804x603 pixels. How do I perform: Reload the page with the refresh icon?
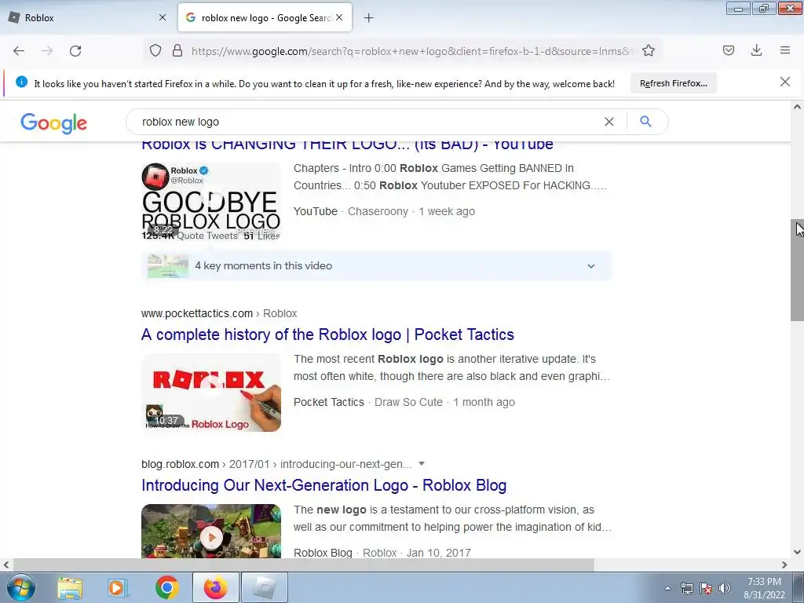[x=75, y=51]
